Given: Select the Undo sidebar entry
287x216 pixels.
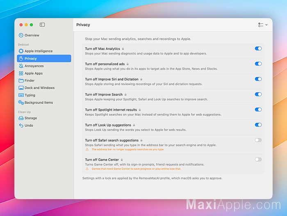Looking at the screenshot, I should (x=44, y=125).
